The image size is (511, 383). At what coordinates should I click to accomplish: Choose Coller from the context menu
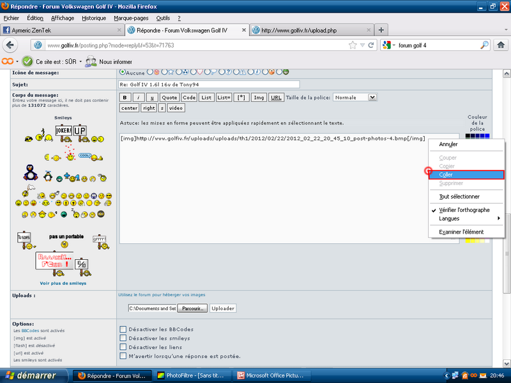tap(466, 174)
